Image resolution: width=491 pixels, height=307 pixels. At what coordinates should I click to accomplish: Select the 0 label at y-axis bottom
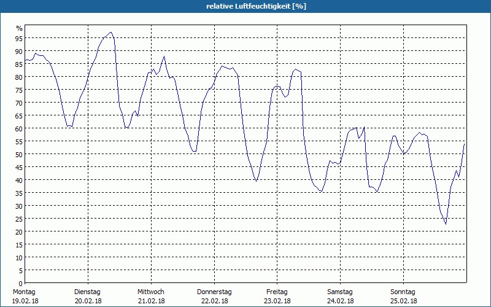tap(21, 283)
